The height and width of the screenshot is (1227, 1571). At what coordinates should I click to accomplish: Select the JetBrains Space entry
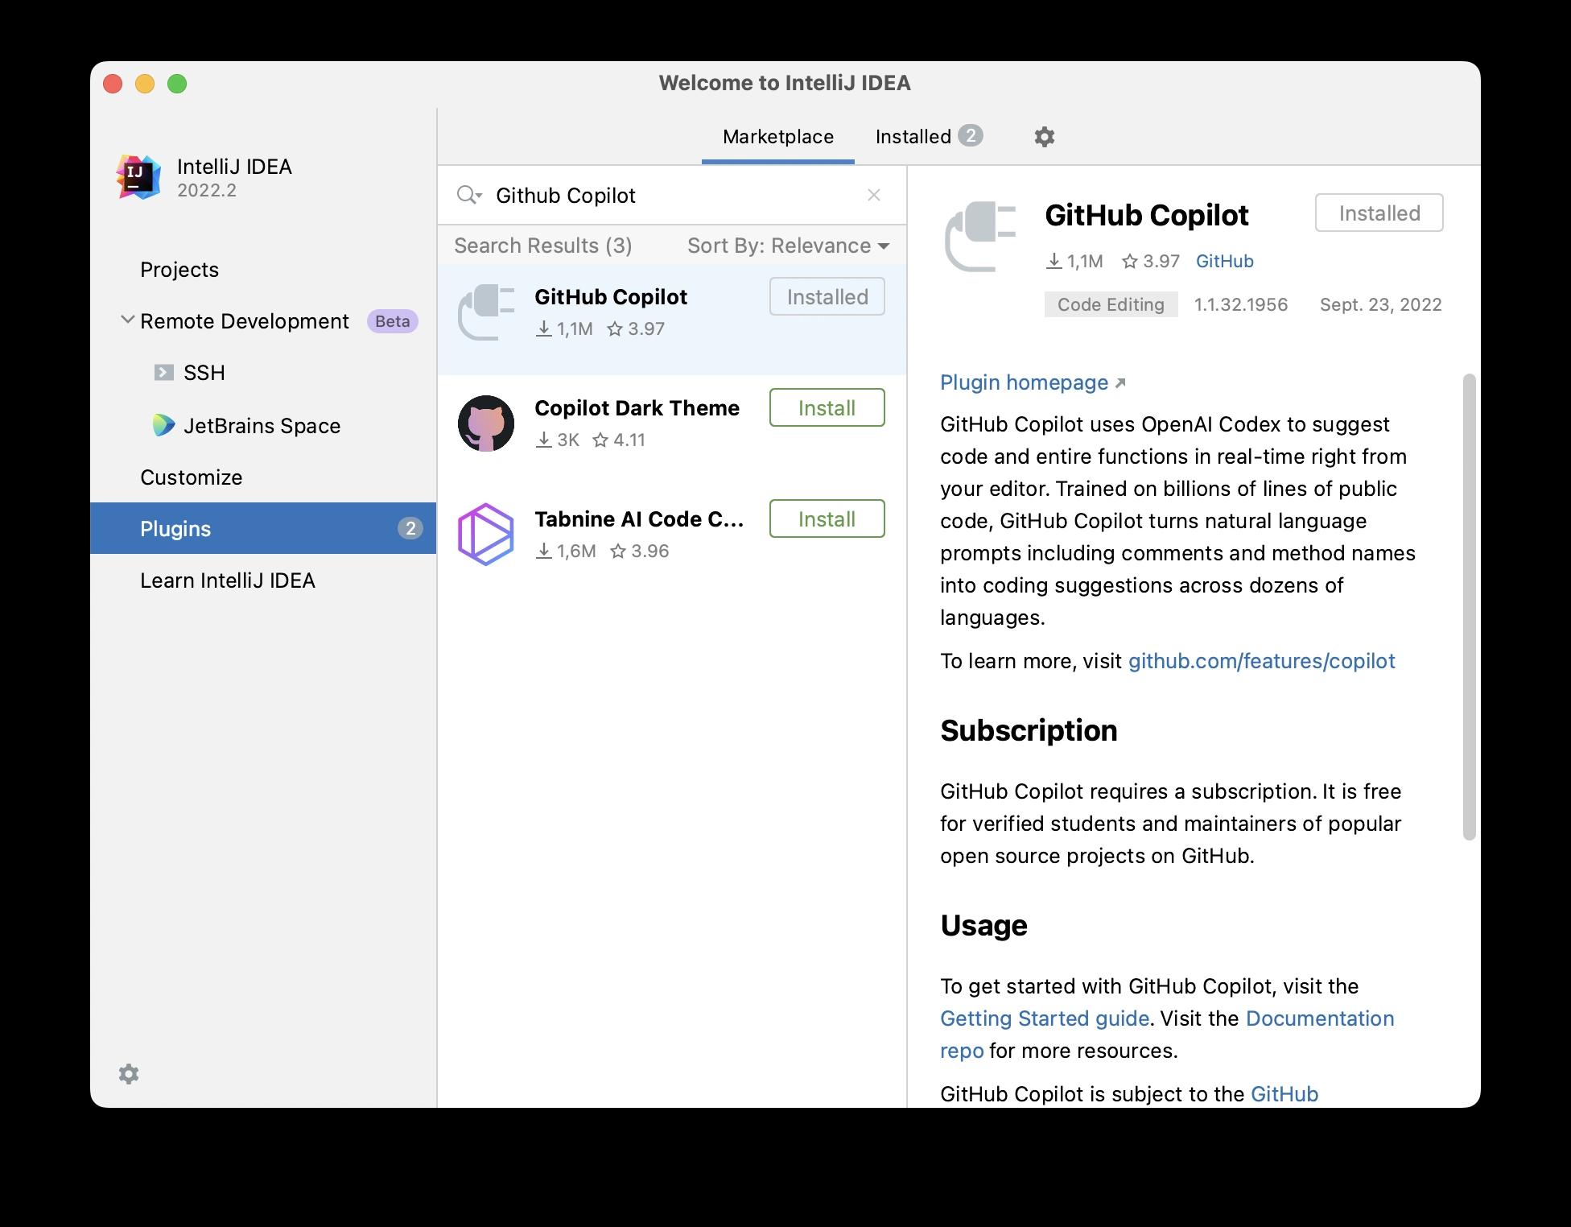(262, 426)
